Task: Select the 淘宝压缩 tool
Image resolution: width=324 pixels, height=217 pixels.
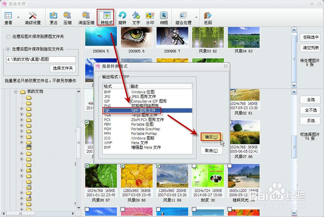Action: tap(86, 18)
